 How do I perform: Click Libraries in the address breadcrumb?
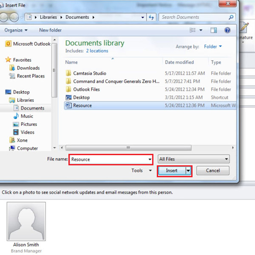click(48, 17)
